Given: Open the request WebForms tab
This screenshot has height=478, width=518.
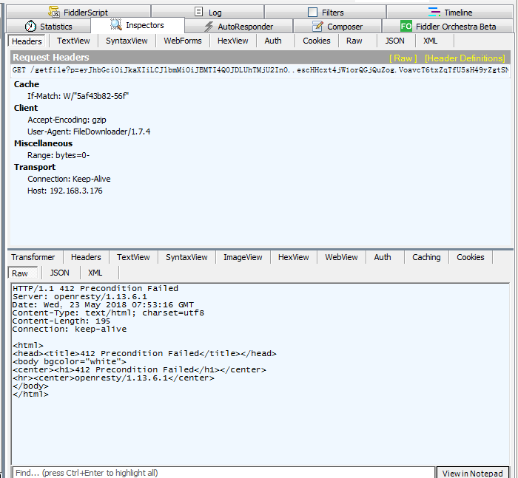Looking at the screenshot, I should pyautogui.click(x=183, y=41).
